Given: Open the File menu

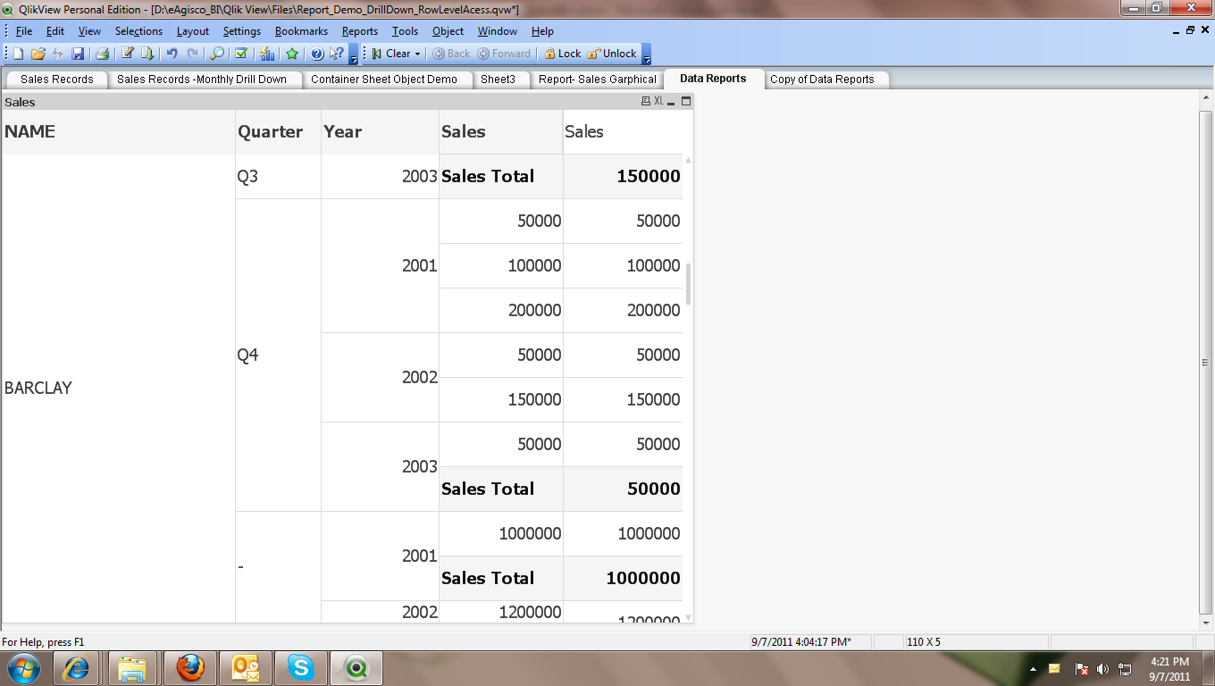Looking at the screenshot, I should coord(24,31).
